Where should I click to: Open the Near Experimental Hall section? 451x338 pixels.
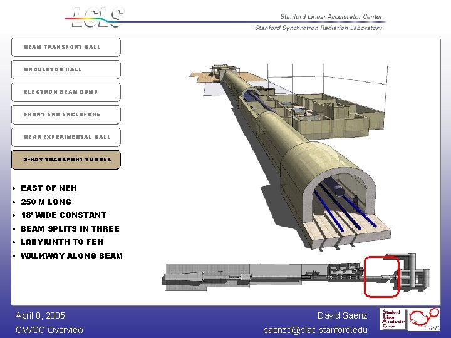coord(66,137)
